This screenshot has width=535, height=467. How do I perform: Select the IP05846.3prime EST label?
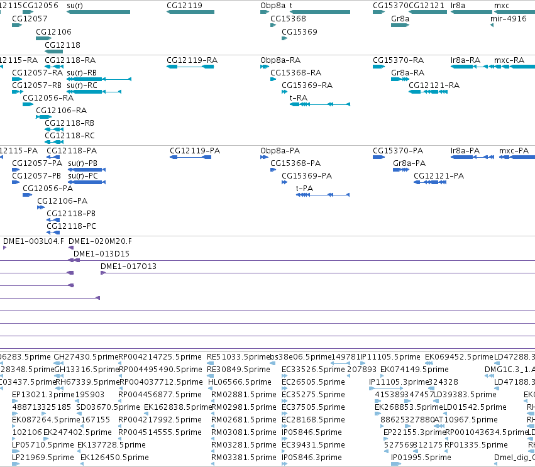pos(312,458)
